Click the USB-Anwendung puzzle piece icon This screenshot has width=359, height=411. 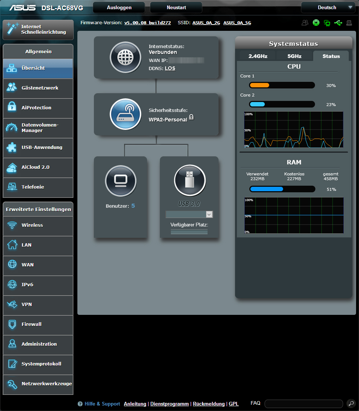[12, 147]
